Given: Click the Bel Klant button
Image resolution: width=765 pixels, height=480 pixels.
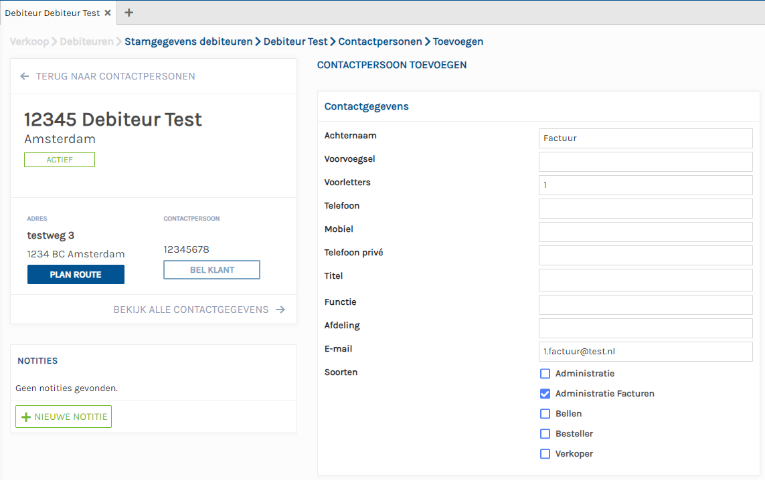Looking at the screenshot, I should point(211,269).
